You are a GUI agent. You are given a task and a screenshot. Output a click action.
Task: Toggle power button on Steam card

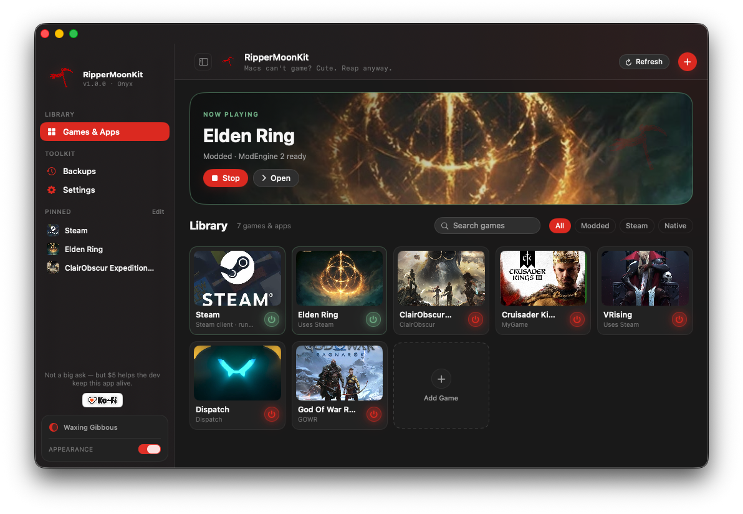pyautogui.click(x=272, y=319)
